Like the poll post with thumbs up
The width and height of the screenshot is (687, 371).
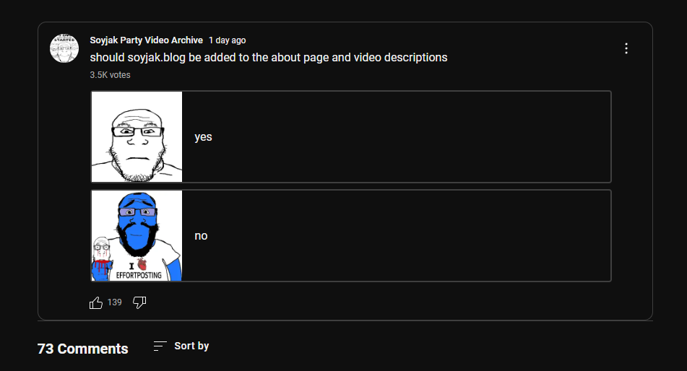(96, 302)
